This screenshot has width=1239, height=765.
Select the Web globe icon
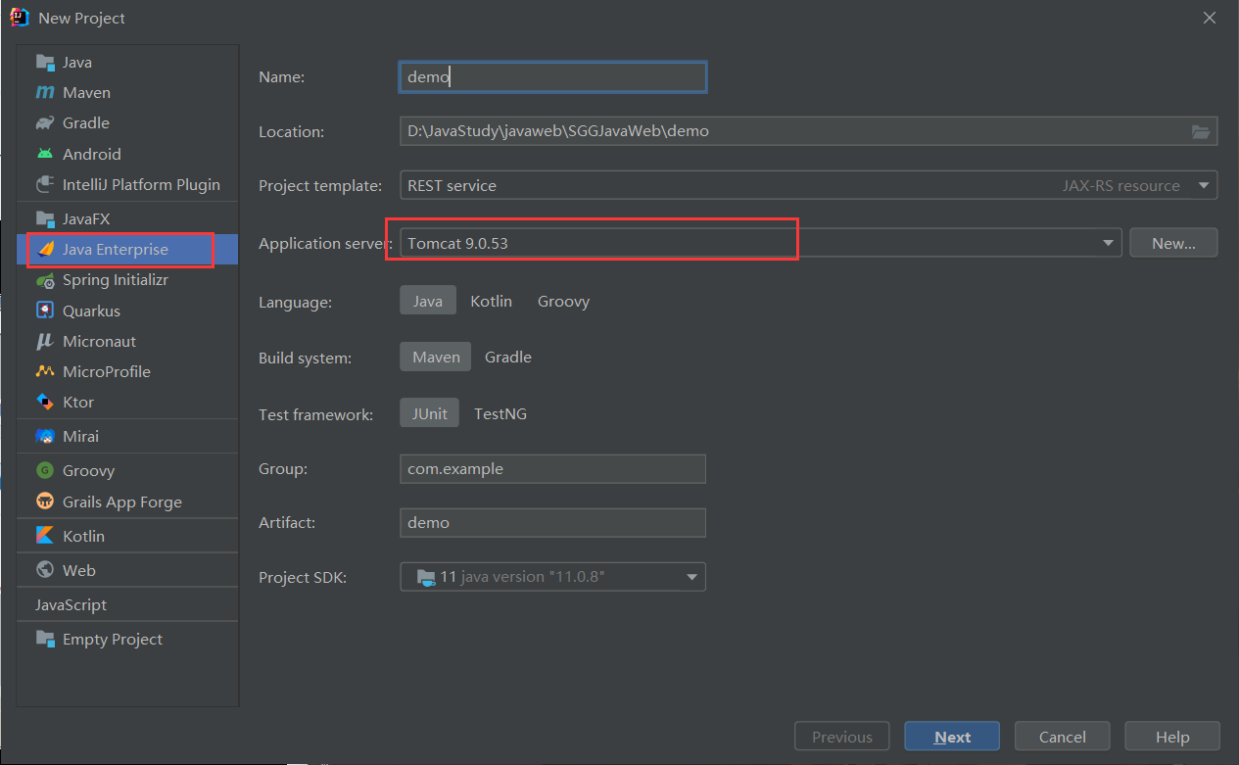click(x=45, y=570)
